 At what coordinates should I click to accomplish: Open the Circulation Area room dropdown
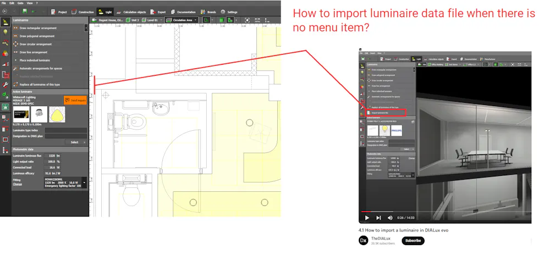point(182,20)
